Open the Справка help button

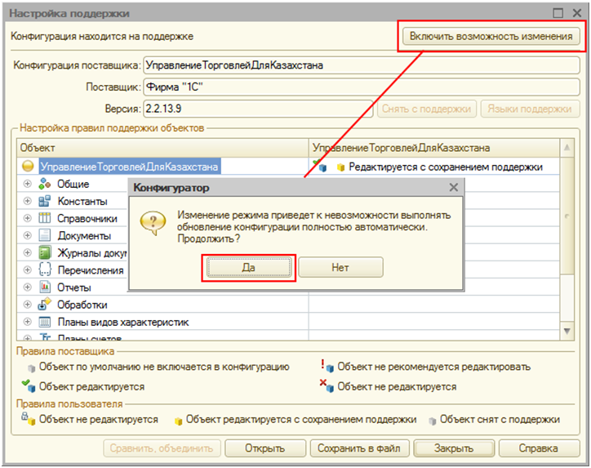pyautogui.click(x=538, y=448)
